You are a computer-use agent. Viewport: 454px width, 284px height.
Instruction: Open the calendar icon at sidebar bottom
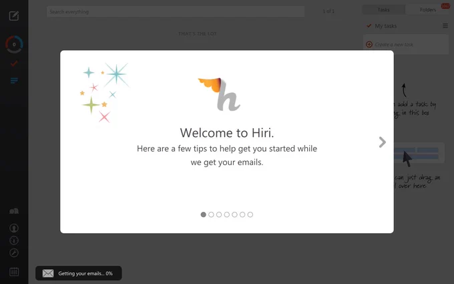click(x=14, y=272)
